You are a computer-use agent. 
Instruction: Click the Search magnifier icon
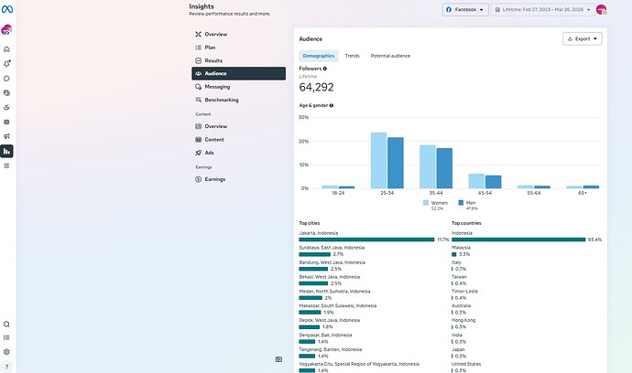coord(7,324)
